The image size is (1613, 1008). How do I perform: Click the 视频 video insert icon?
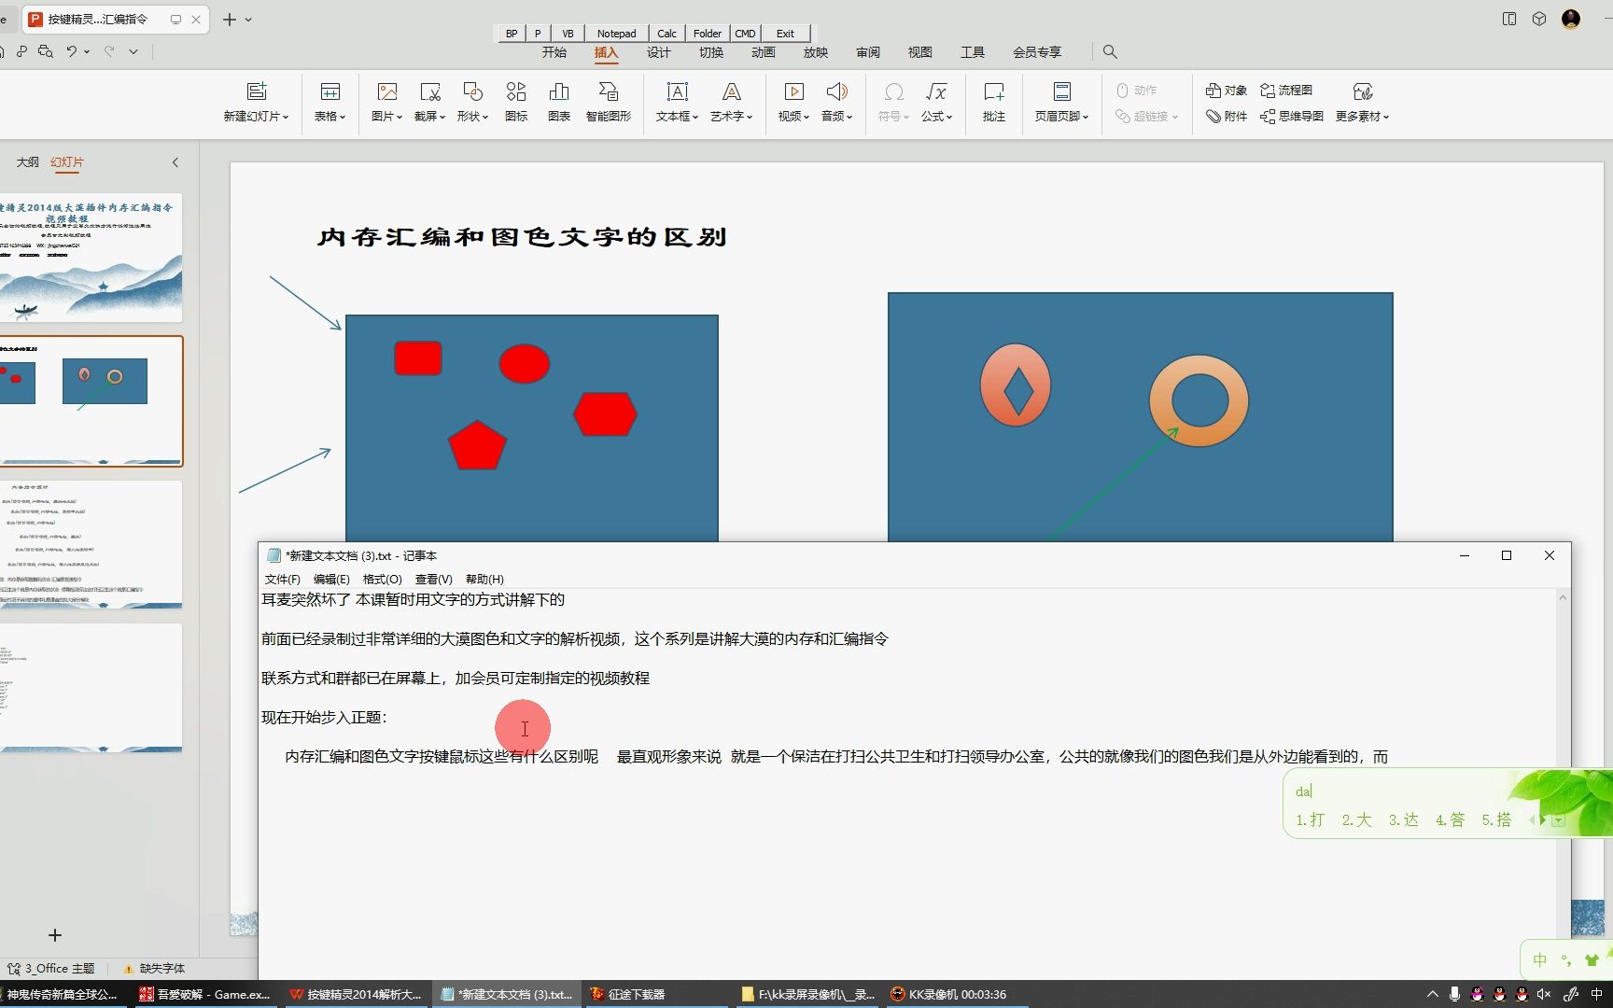click(794, 91)
